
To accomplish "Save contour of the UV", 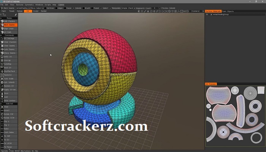I will (9, 101).
